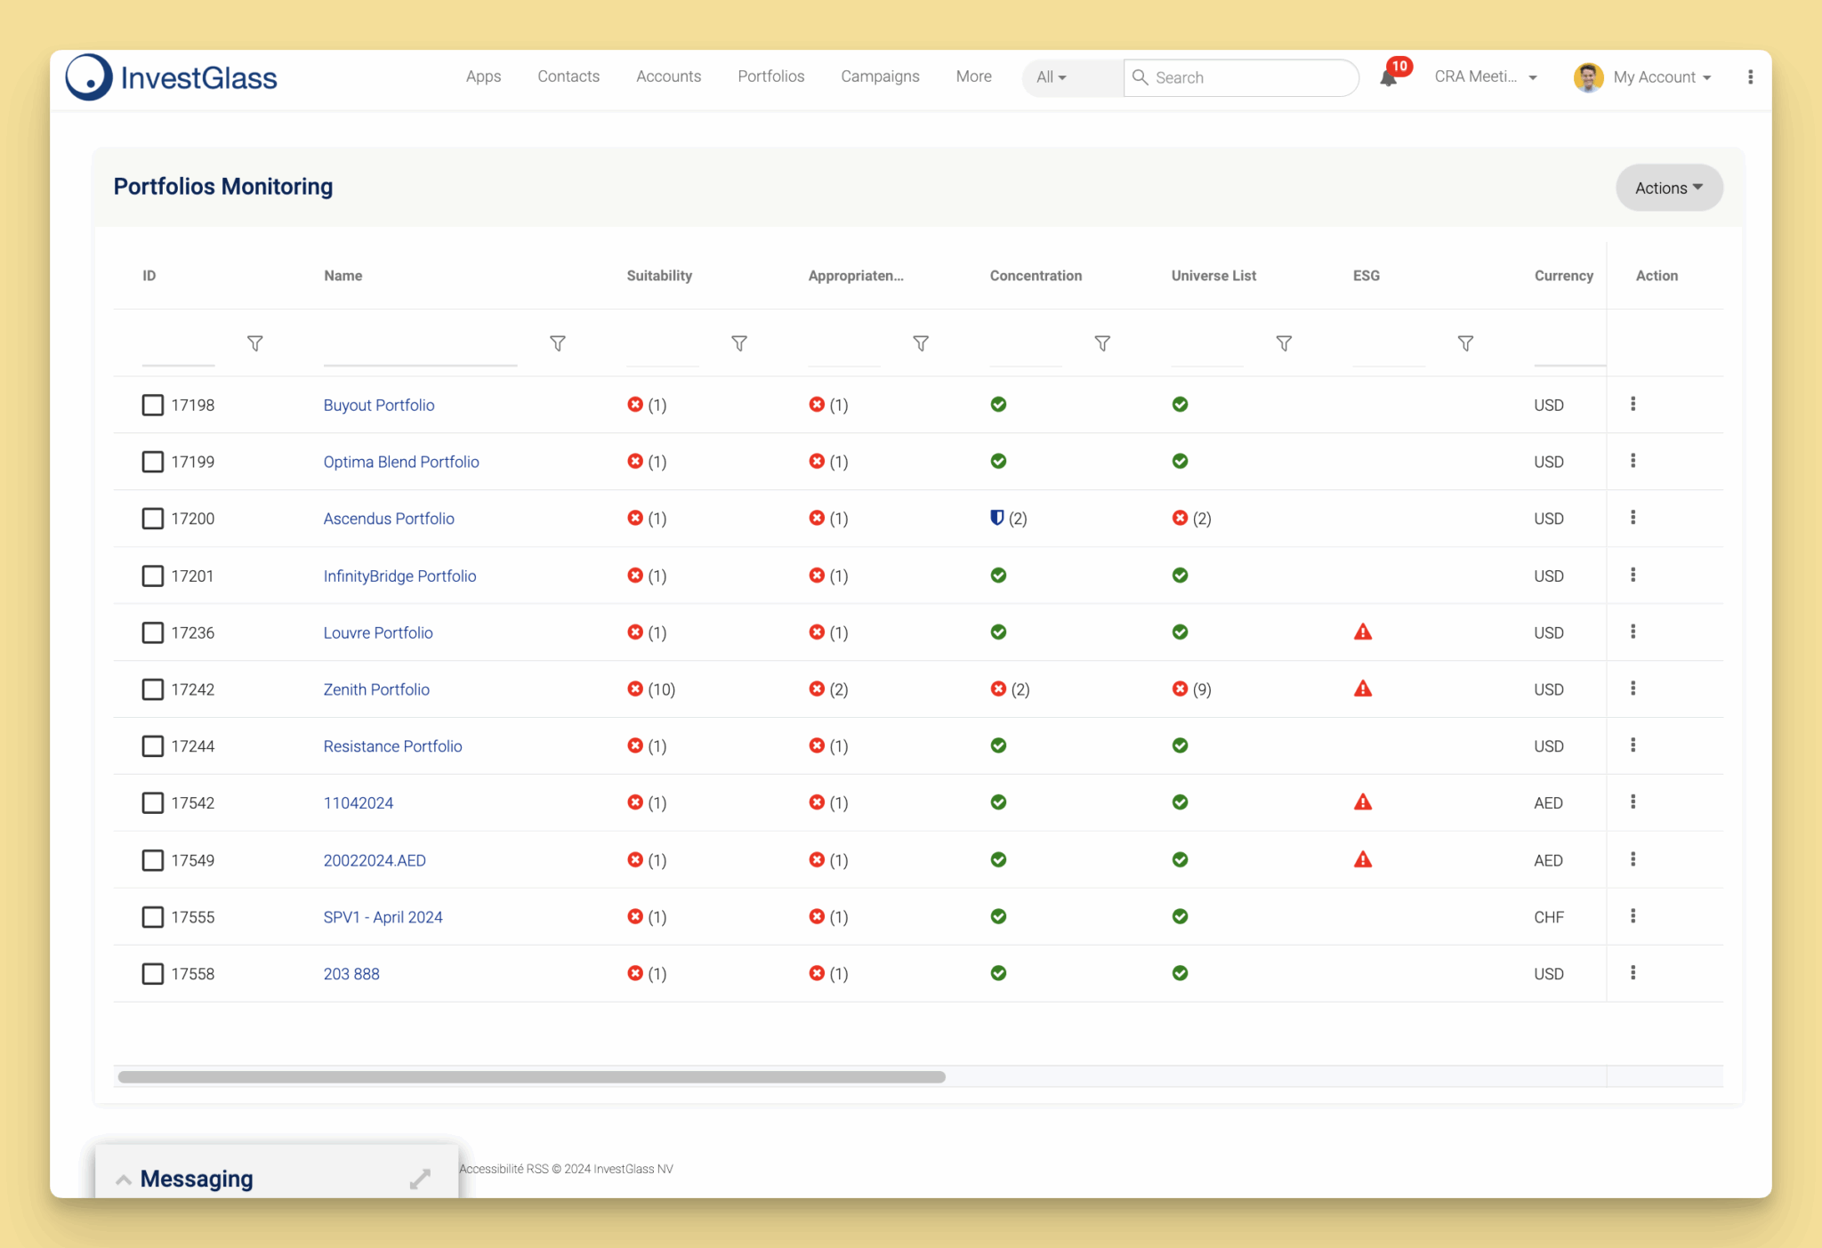Click the Name column filter funnel
Screen dimensions: 1822x1248
coord(557,343)
